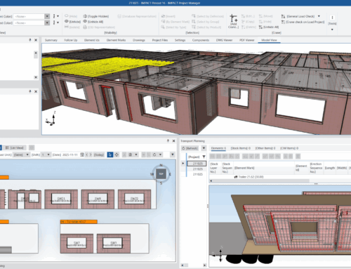Click the crane Edit command

click(x=248, y=16)
